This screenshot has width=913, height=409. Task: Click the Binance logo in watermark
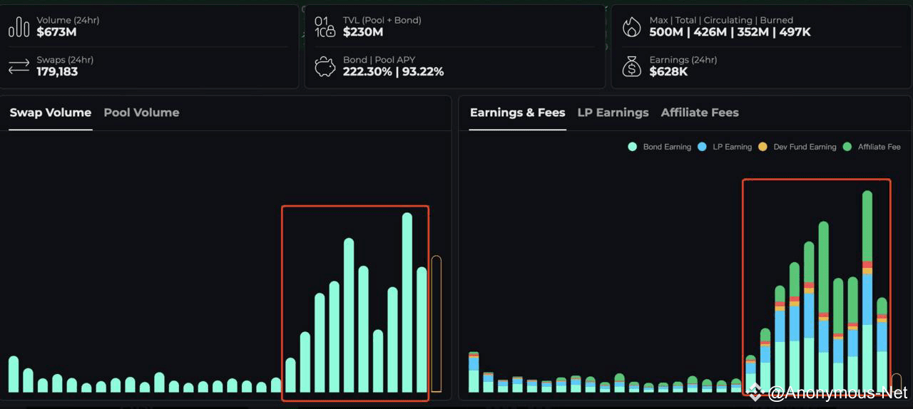[x=755, y=393]
